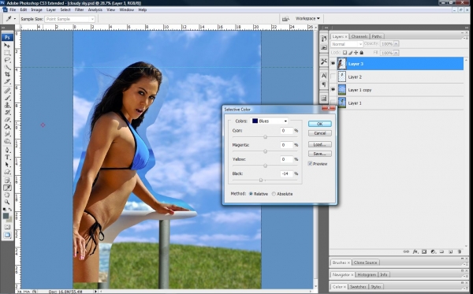Select the Lasso tool
This screenshot has width=473, height=294.
[7, 60]
